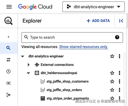Open stg_stripe_order_payments table

click(x=68, y=98)
